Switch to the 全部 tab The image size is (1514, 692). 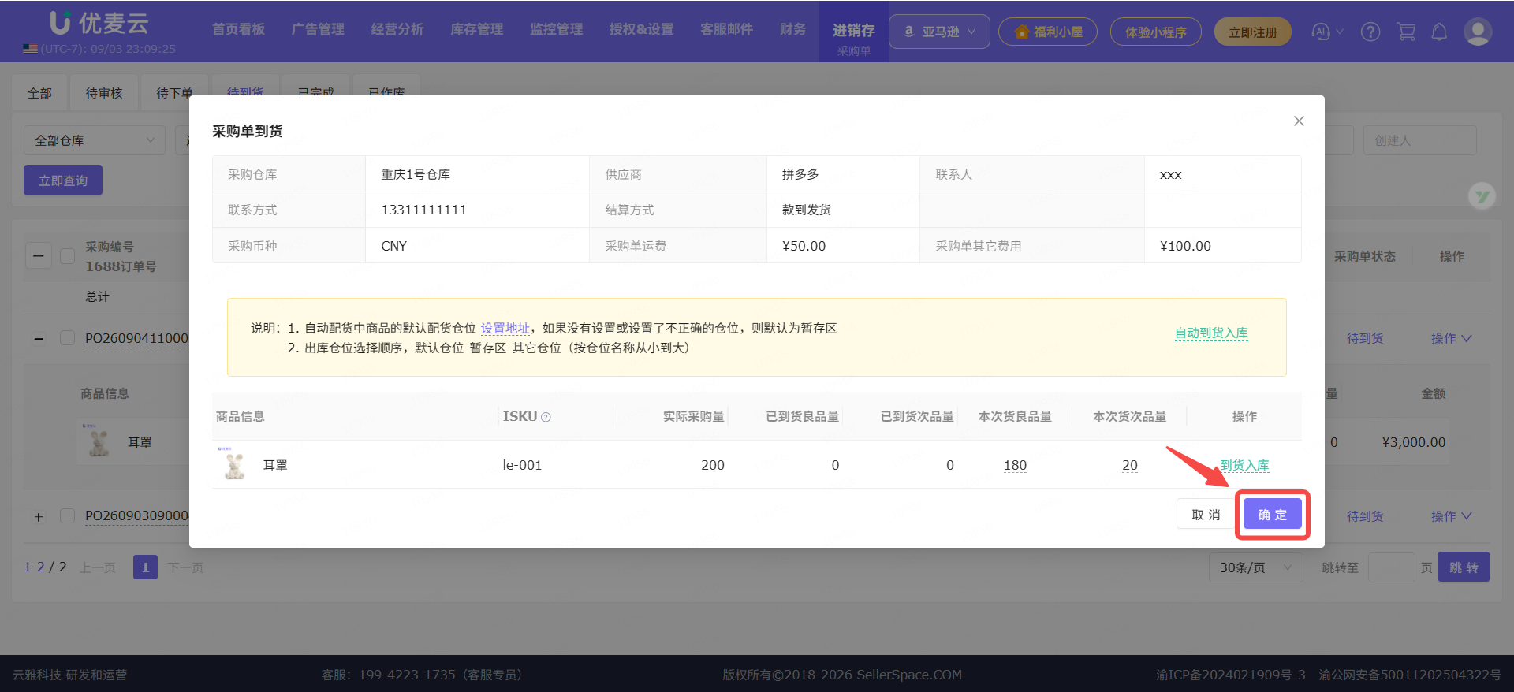click(40, 93)
